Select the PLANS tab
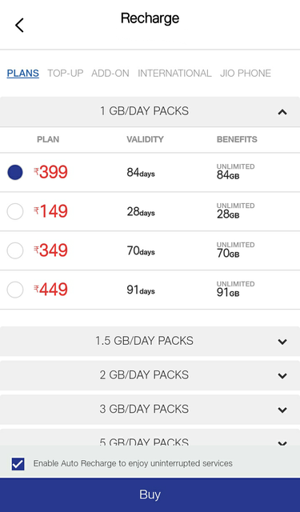Screen dimensions: 300x512 [x=23, y=73]
